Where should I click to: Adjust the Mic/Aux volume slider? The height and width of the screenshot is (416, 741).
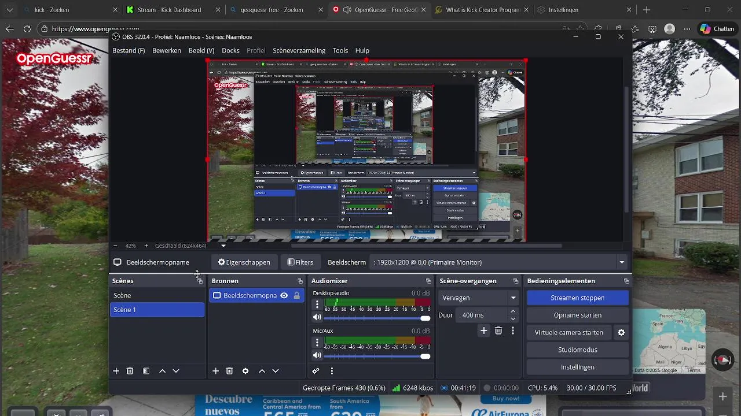(x=377, y=356)
